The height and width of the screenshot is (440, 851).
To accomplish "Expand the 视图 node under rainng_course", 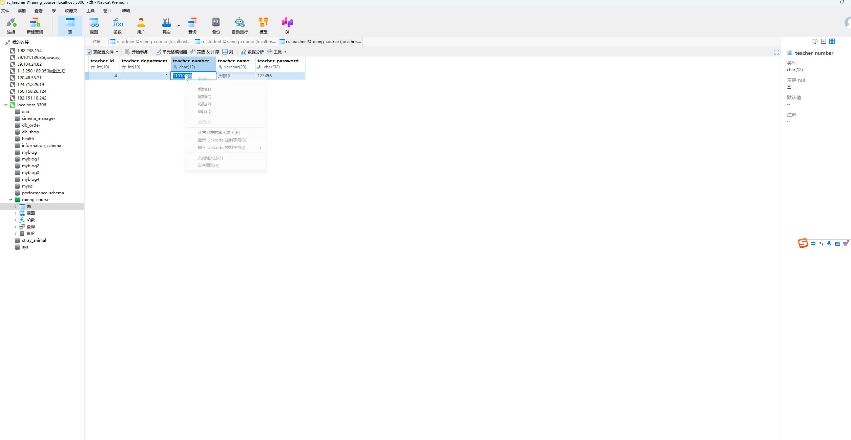I will coord(15,213).
